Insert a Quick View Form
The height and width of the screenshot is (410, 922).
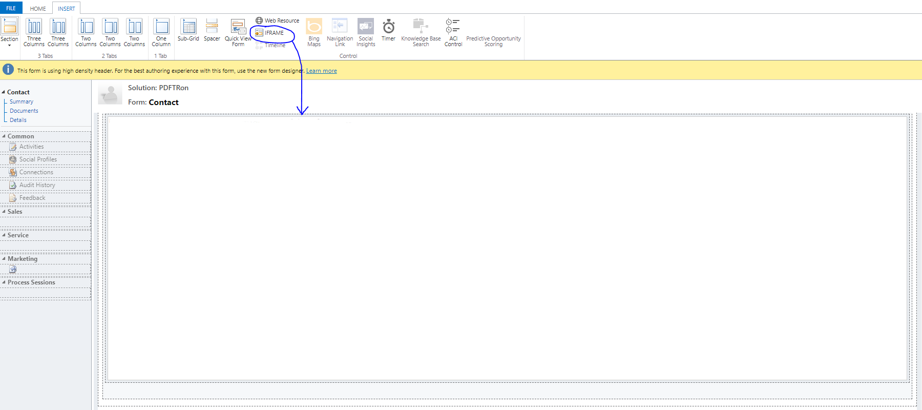pyautogui.click(x=238, y=33)
